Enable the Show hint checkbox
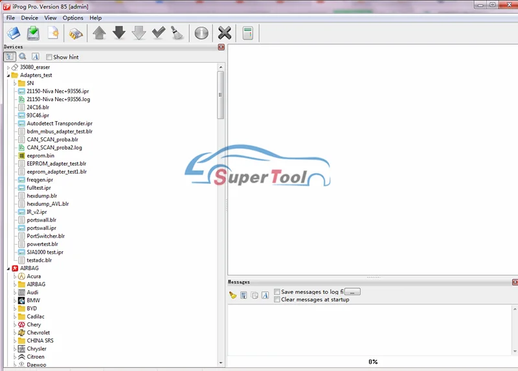Viewport: 518px width, 371px height. coord(49,57)
